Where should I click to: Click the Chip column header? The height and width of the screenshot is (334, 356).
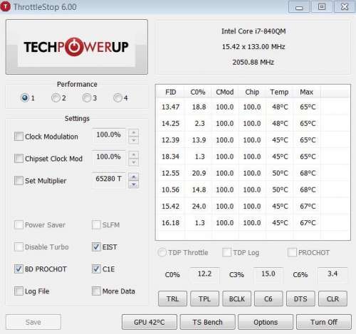[x=252, y=92]
